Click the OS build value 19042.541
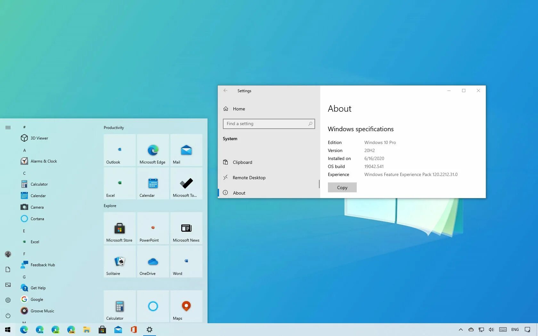Screen dimensions: 538x336 tap(374, 166)
